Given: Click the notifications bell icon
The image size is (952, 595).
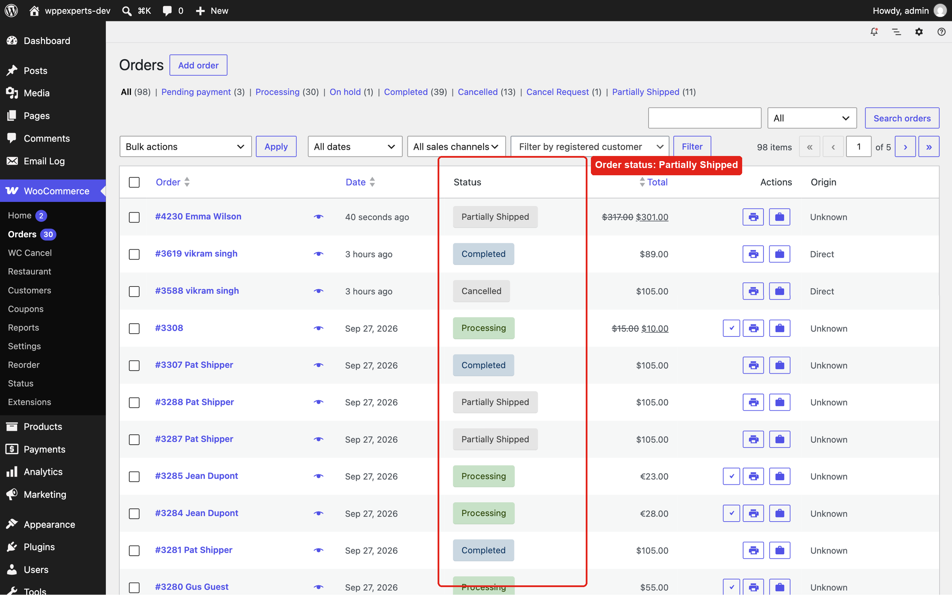Looking at the screenshot, I should pyautogui.click(x=874, y=32).
